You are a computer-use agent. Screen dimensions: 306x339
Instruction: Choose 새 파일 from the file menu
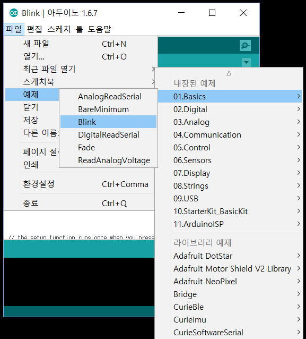coord(80,44)
